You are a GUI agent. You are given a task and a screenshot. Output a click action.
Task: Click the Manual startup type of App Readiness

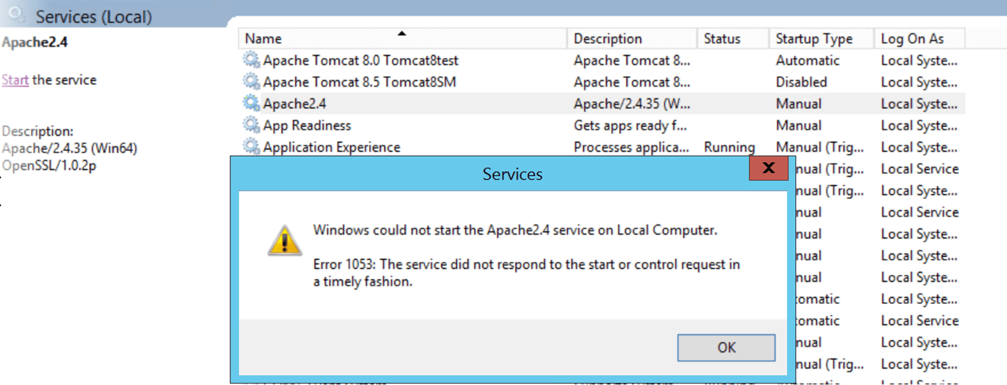[x=798, y=125]
